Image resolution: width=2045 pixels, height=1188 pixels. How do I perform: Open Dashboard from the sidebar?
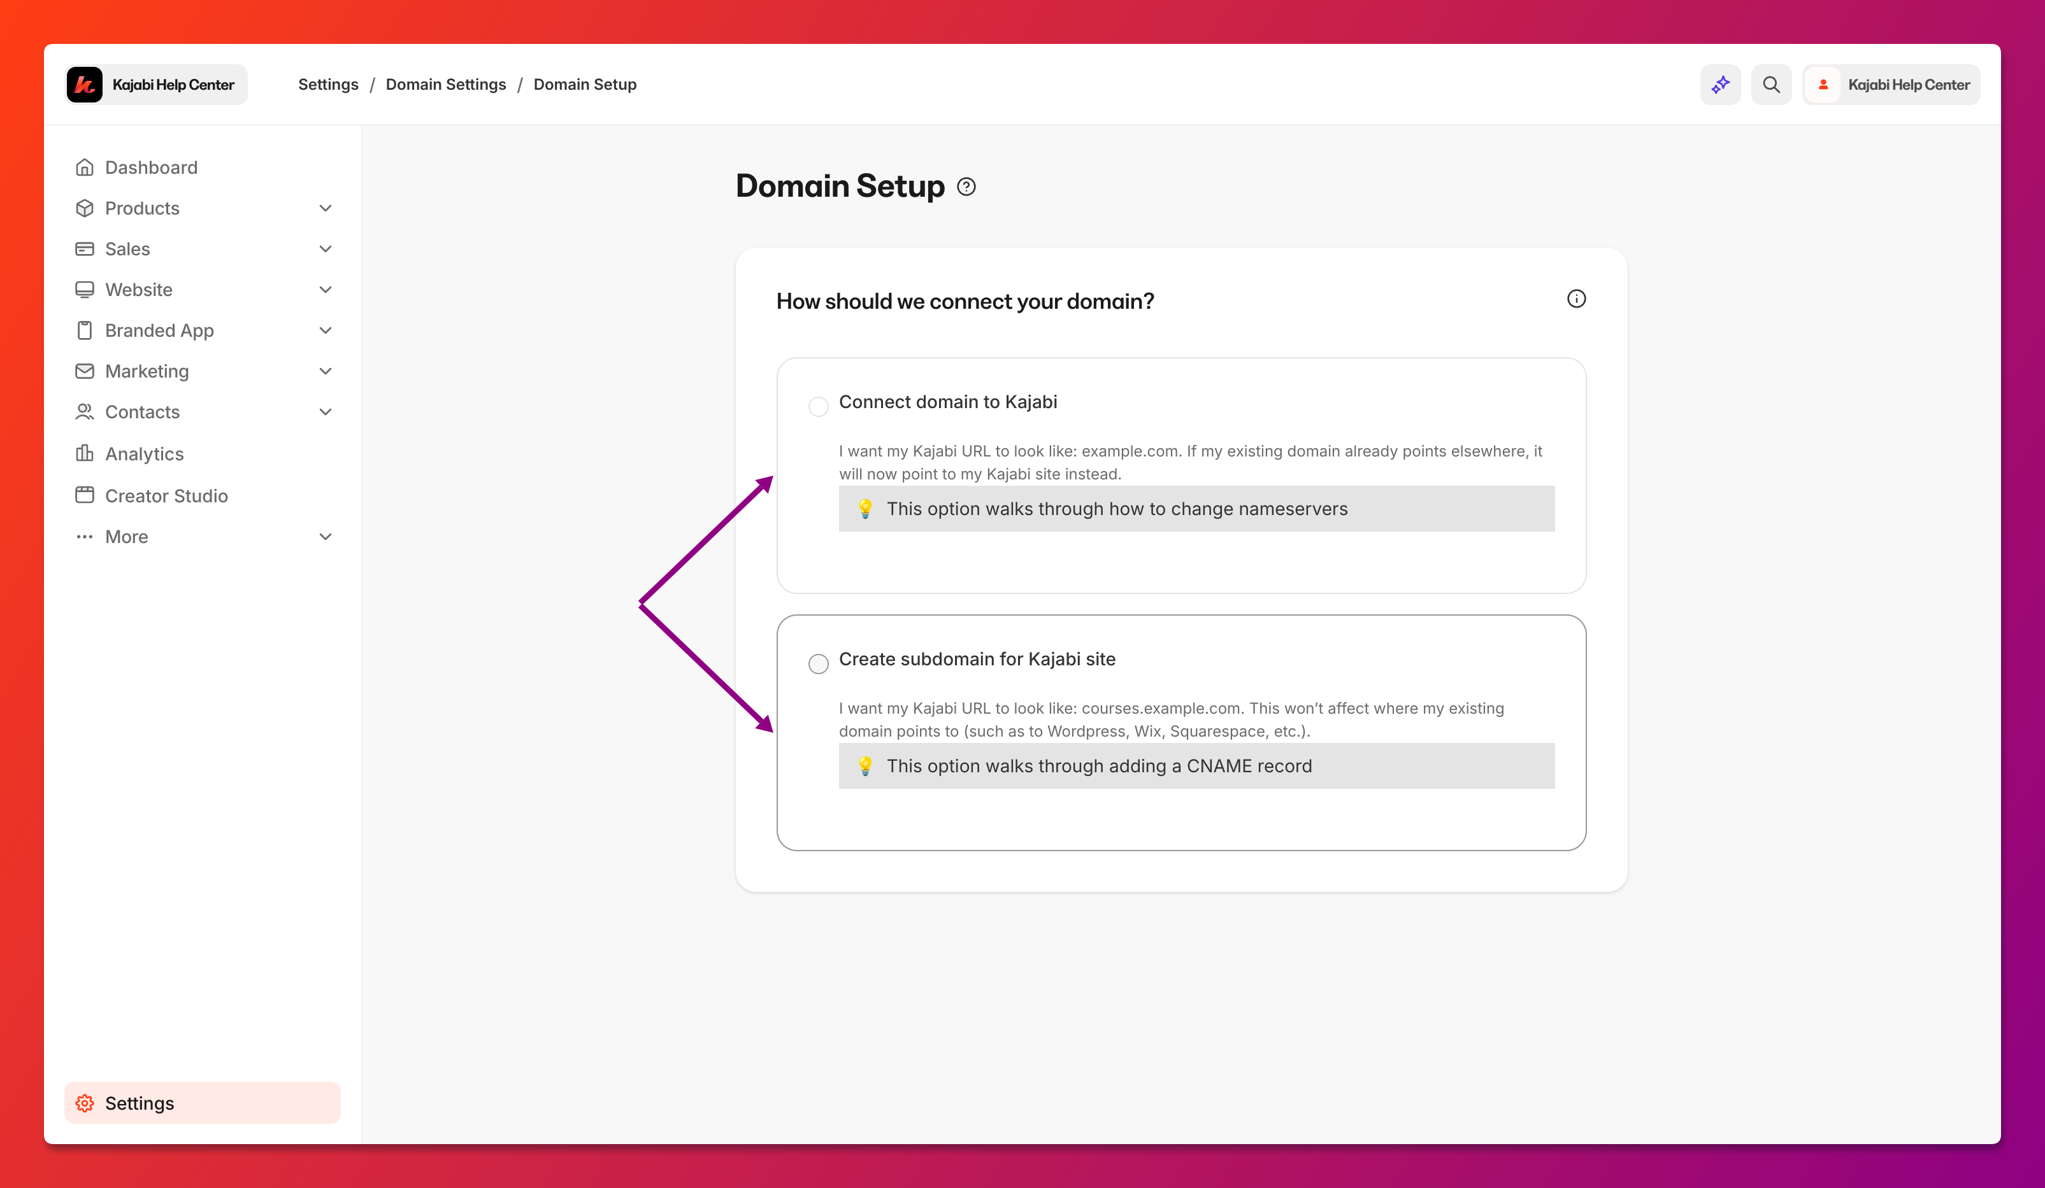click(202, 167)
